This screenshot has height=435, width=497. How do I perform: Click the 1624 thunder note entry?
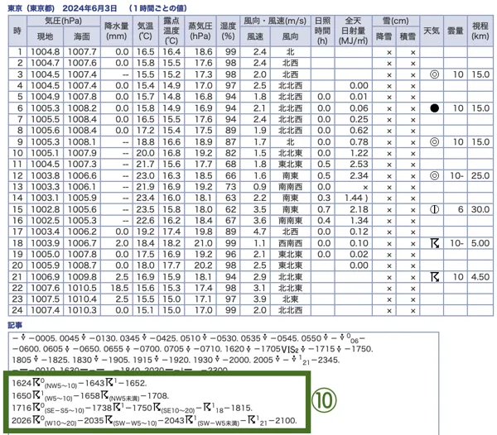pos(80,383)
